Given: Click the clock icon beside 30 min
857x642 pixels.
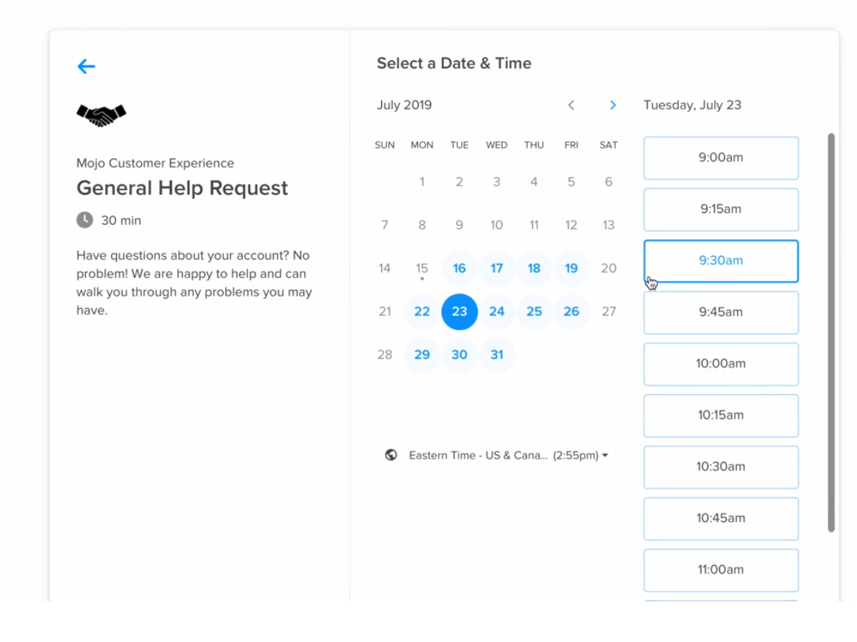Looking at the screenshot, I should pyautogui.click(x=84, y=220).
